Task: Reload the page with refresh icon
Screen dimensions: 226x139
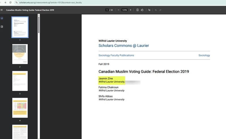Action: tap(10, 3)
